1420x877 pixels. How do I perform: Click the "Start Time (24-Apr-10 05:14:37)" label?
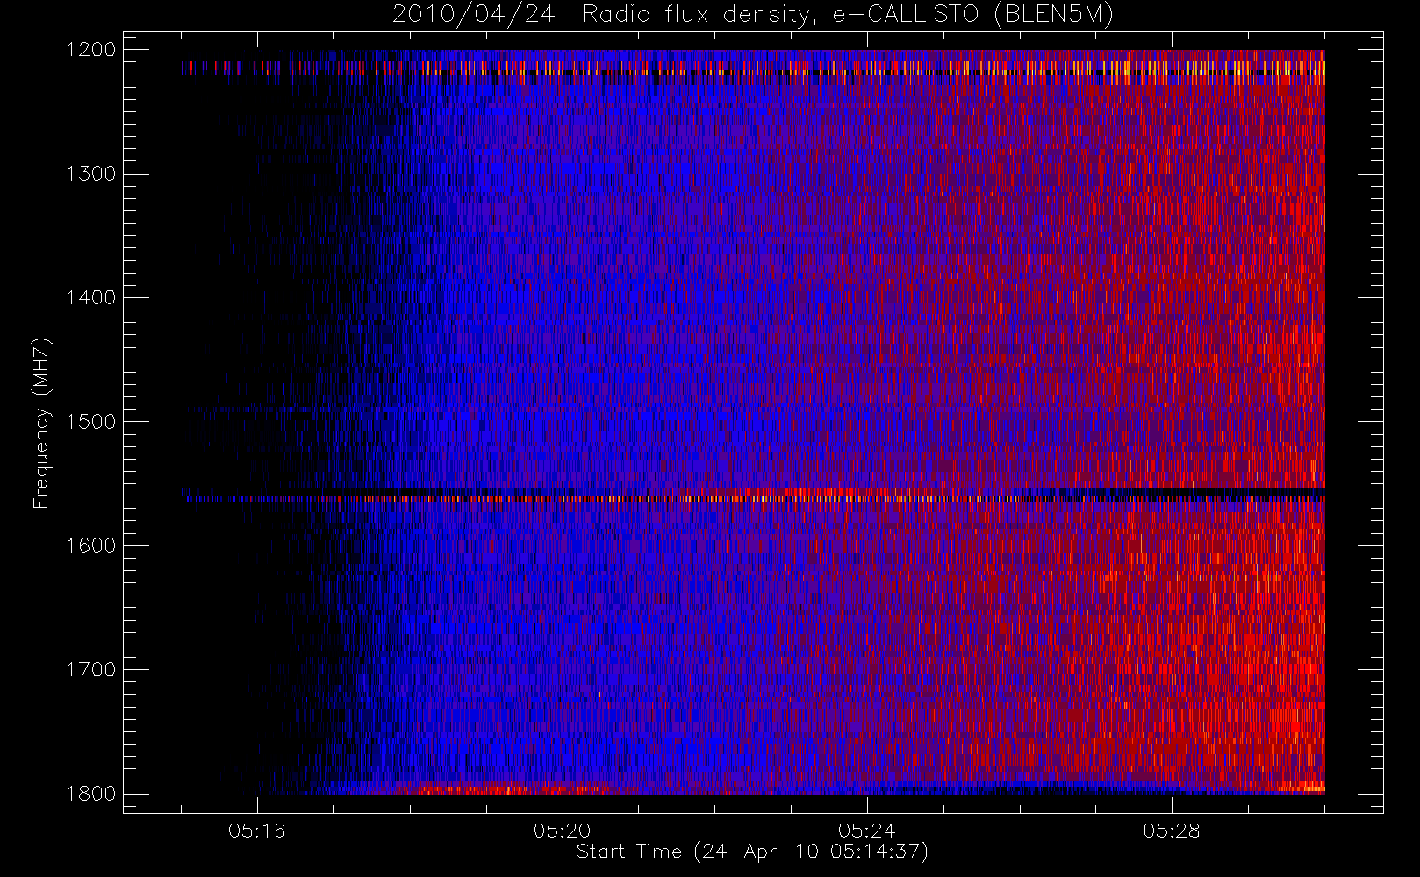coord(752,852)
